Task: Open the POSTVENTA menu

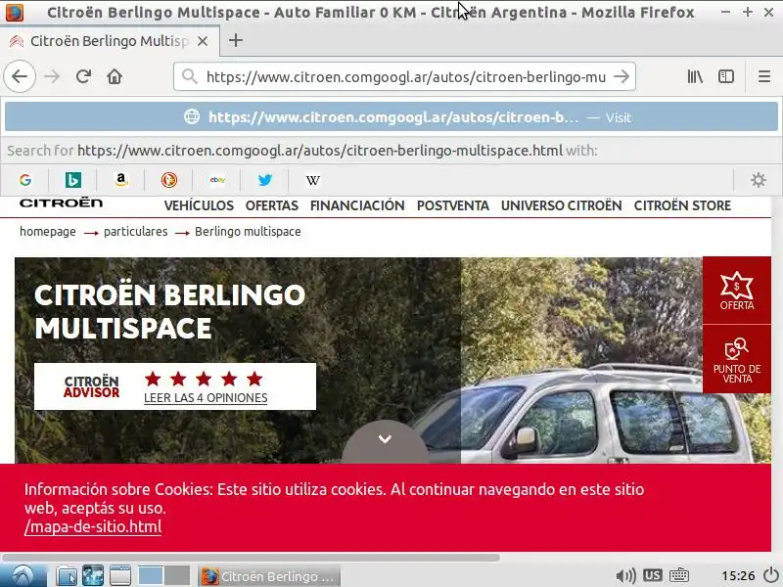Action: (x=453, y=205)
